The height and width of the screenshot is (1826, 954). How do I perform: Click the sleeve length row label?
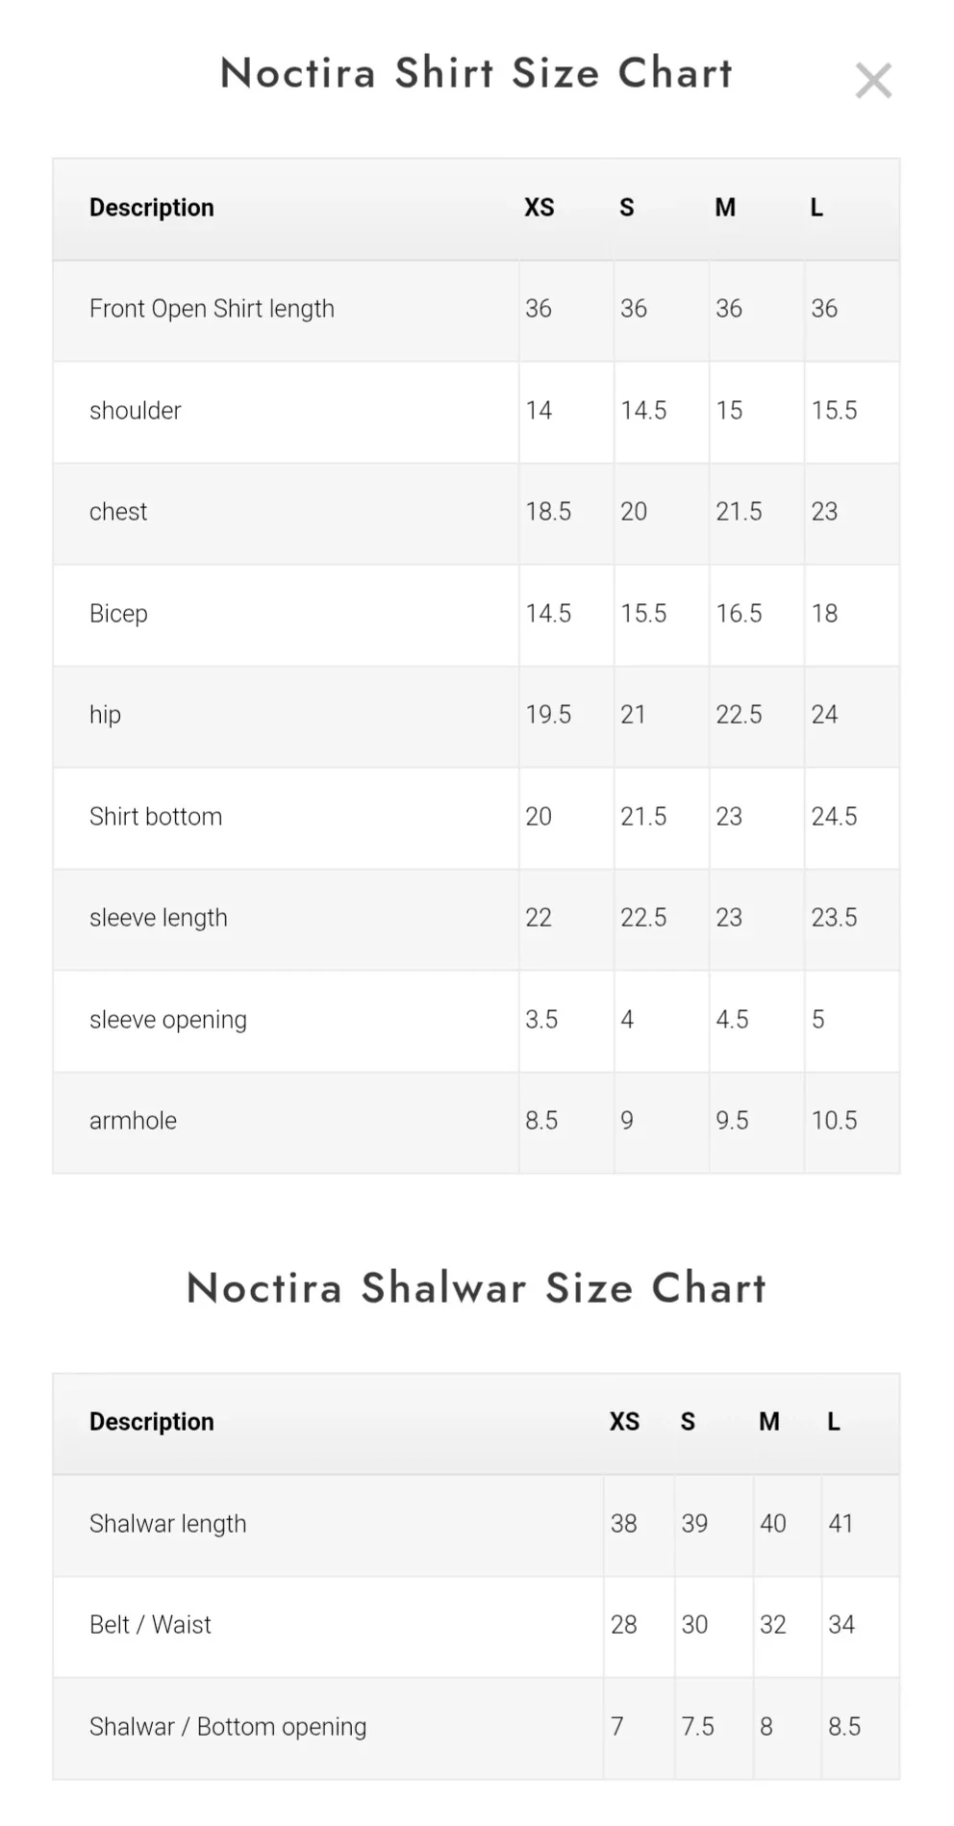pyautogui.click(x=159, y=918)
